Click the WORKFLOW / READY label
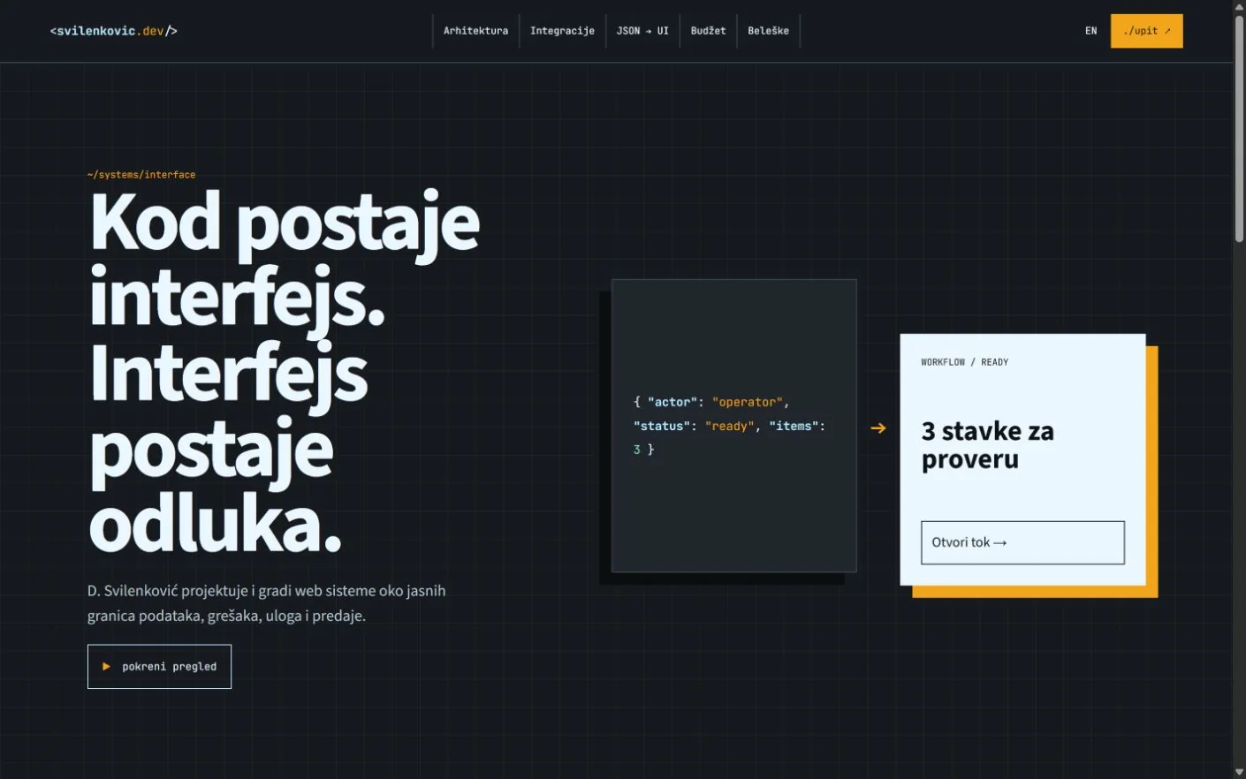Screen dimensions: 1246x779 pos(964,362)
